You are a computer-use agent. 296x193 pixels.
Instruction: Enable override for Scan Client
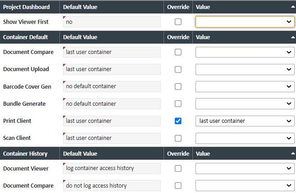tap(178, 138)
